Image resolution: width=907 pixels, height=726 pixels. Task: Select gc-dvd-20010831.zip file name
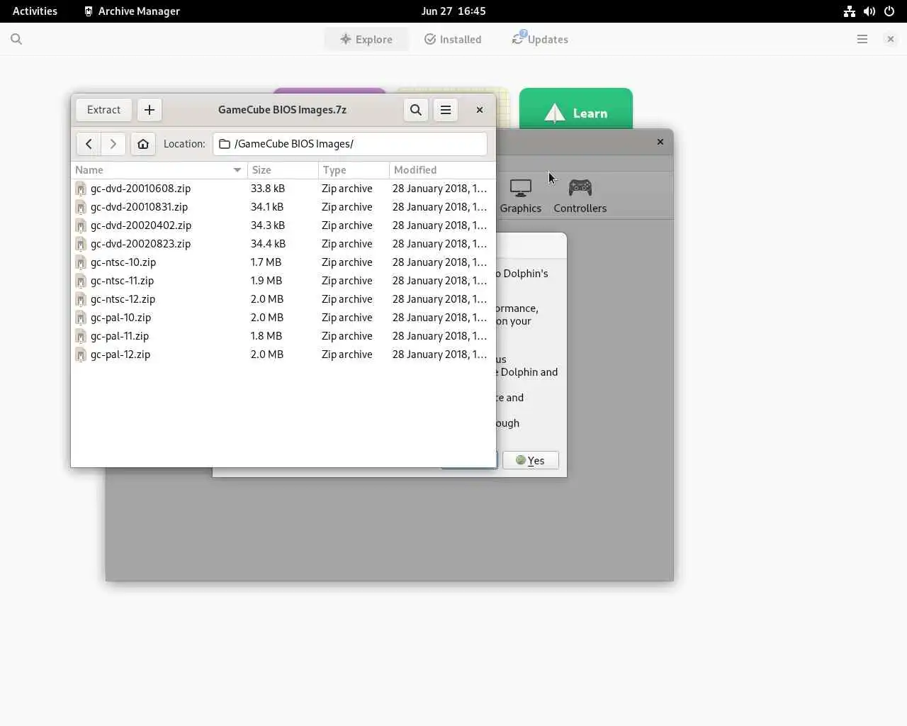(x=139, y=207)
